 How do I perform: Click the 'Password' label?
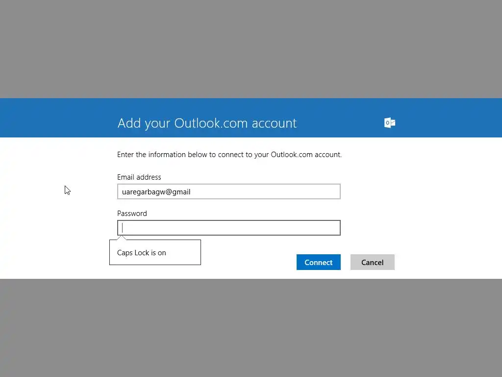click(132, 214)
